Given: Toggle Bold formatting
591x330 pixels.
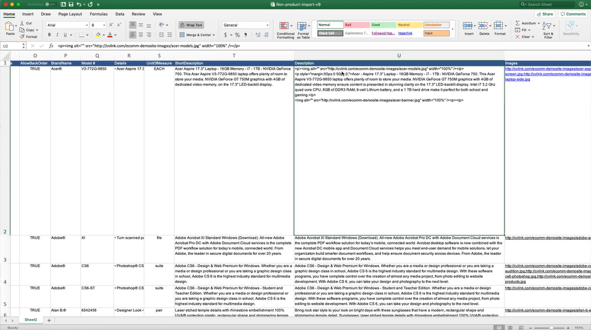Looking at the screenshot, I should point(49,35).
